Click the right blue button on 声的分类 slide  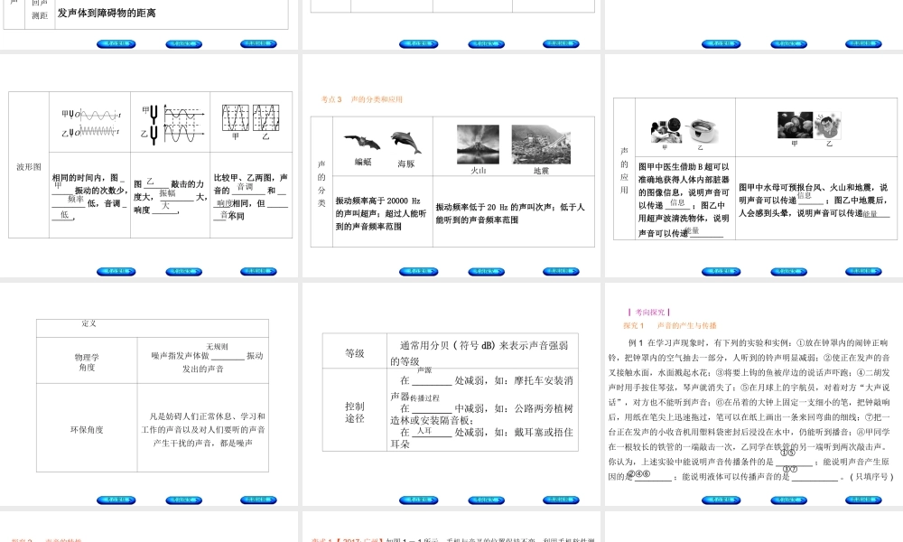[x=561, y=271]
